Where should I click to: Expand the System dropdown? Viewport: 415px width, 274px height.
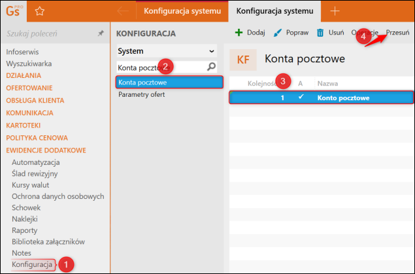click(x=167, y=51)
